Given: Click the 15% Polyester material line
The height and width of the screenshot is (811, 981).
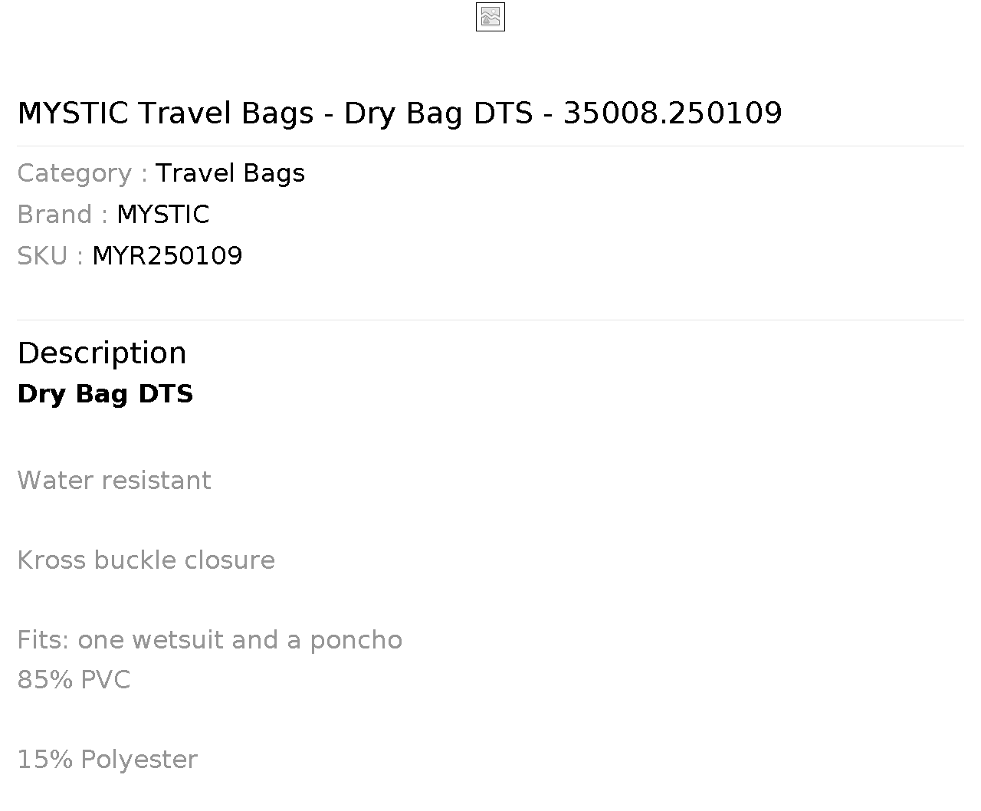Looking at the screenshot, I should (107, 760).
